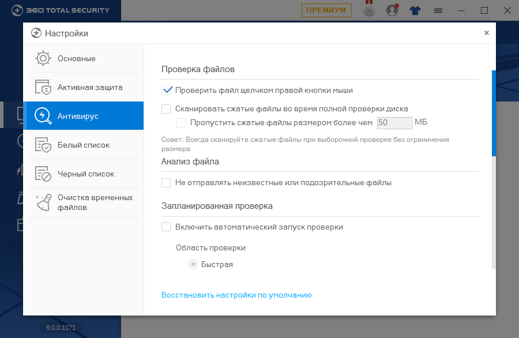Image resolution: width=519 pixels, height=338 pixels.
Task: Click the compressed file size field showing 50
Action: click(x=394, y=123)
